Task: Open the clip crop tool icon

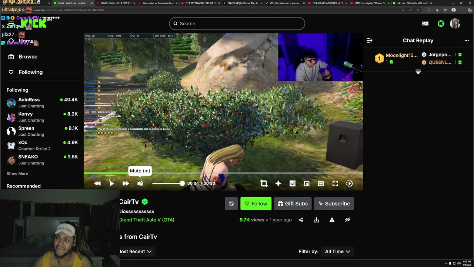Action: (x=264, y=183)
